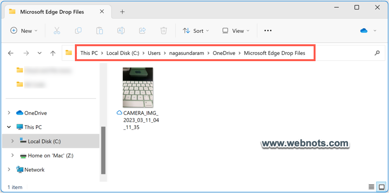Expand the Network tree node
The height and width of the screenshot is (193, 389).
[x=9, y=169]
